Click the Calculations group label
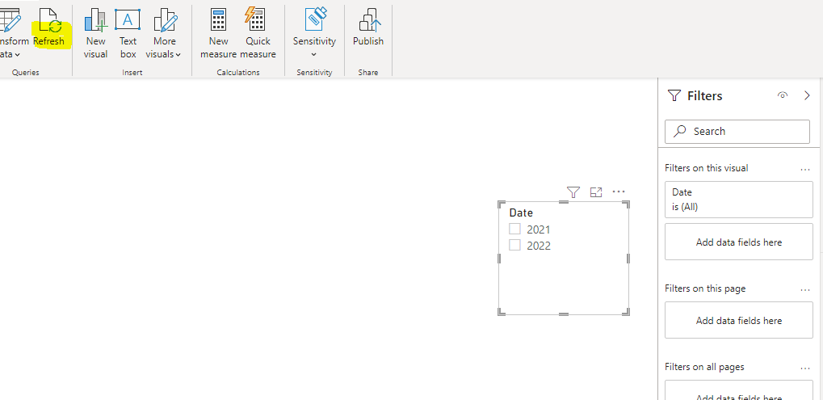Screen dimensions: 823x400 [238, 73]
